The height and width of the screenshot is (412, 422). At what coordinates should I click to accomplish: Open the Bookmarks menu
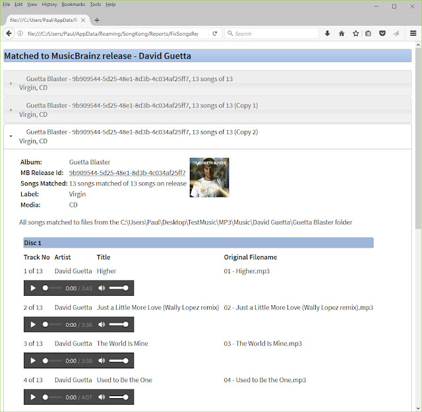click(73, 5)
